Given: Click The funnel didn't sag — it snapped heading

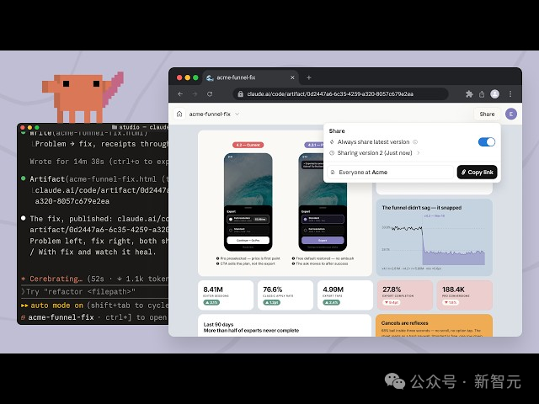Looking at the screenshot, I should click(x=421, y=208).
